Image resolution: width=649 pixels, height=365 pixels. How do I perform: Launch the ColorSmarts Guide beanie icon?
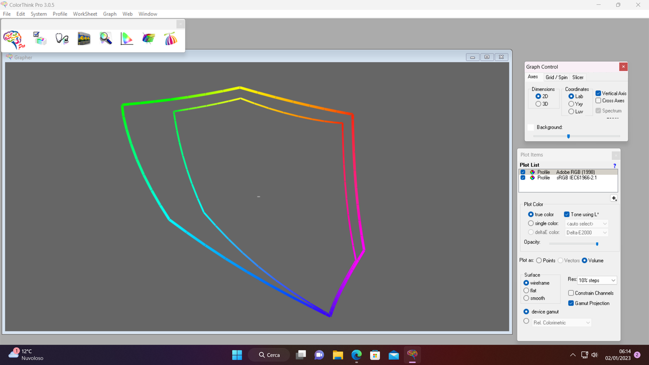point(171,39)
